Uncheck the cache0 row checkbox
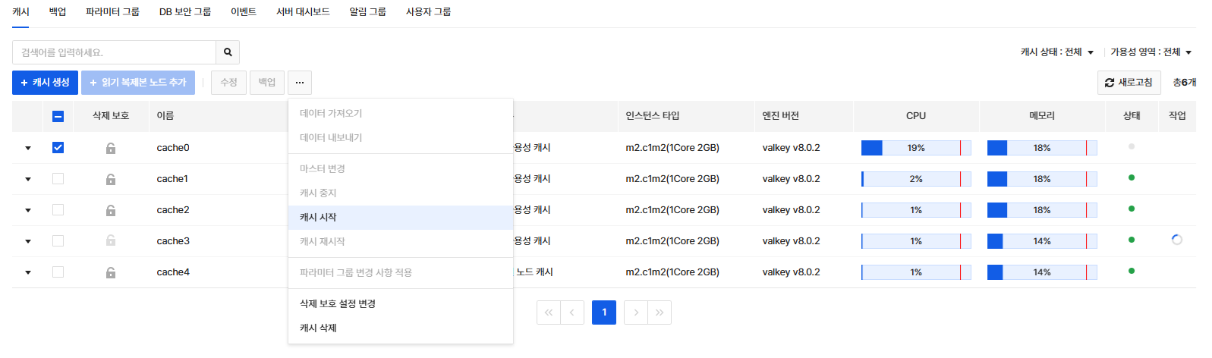 click(x=58, y=148)
